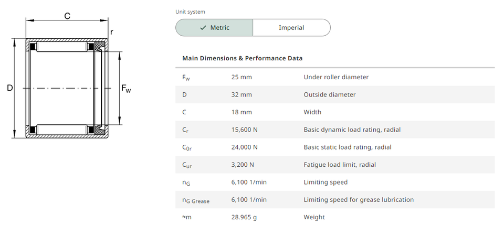The image size is (504, 225).
Task: Click Basic static load rating, radial text
Action: pyautogui.click(x=347, y=147)
